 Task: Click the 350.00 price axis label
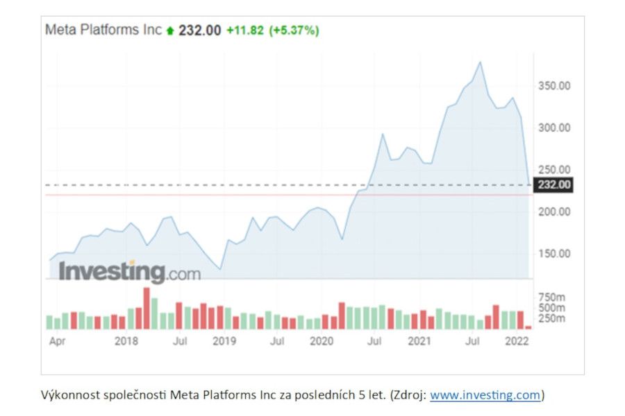click(x=553, y=86)
